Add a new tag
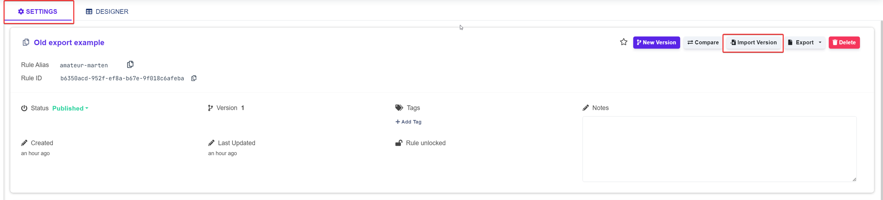Image resolution: width=883 pixels, height=200 pixels. (x=409, y=122)
